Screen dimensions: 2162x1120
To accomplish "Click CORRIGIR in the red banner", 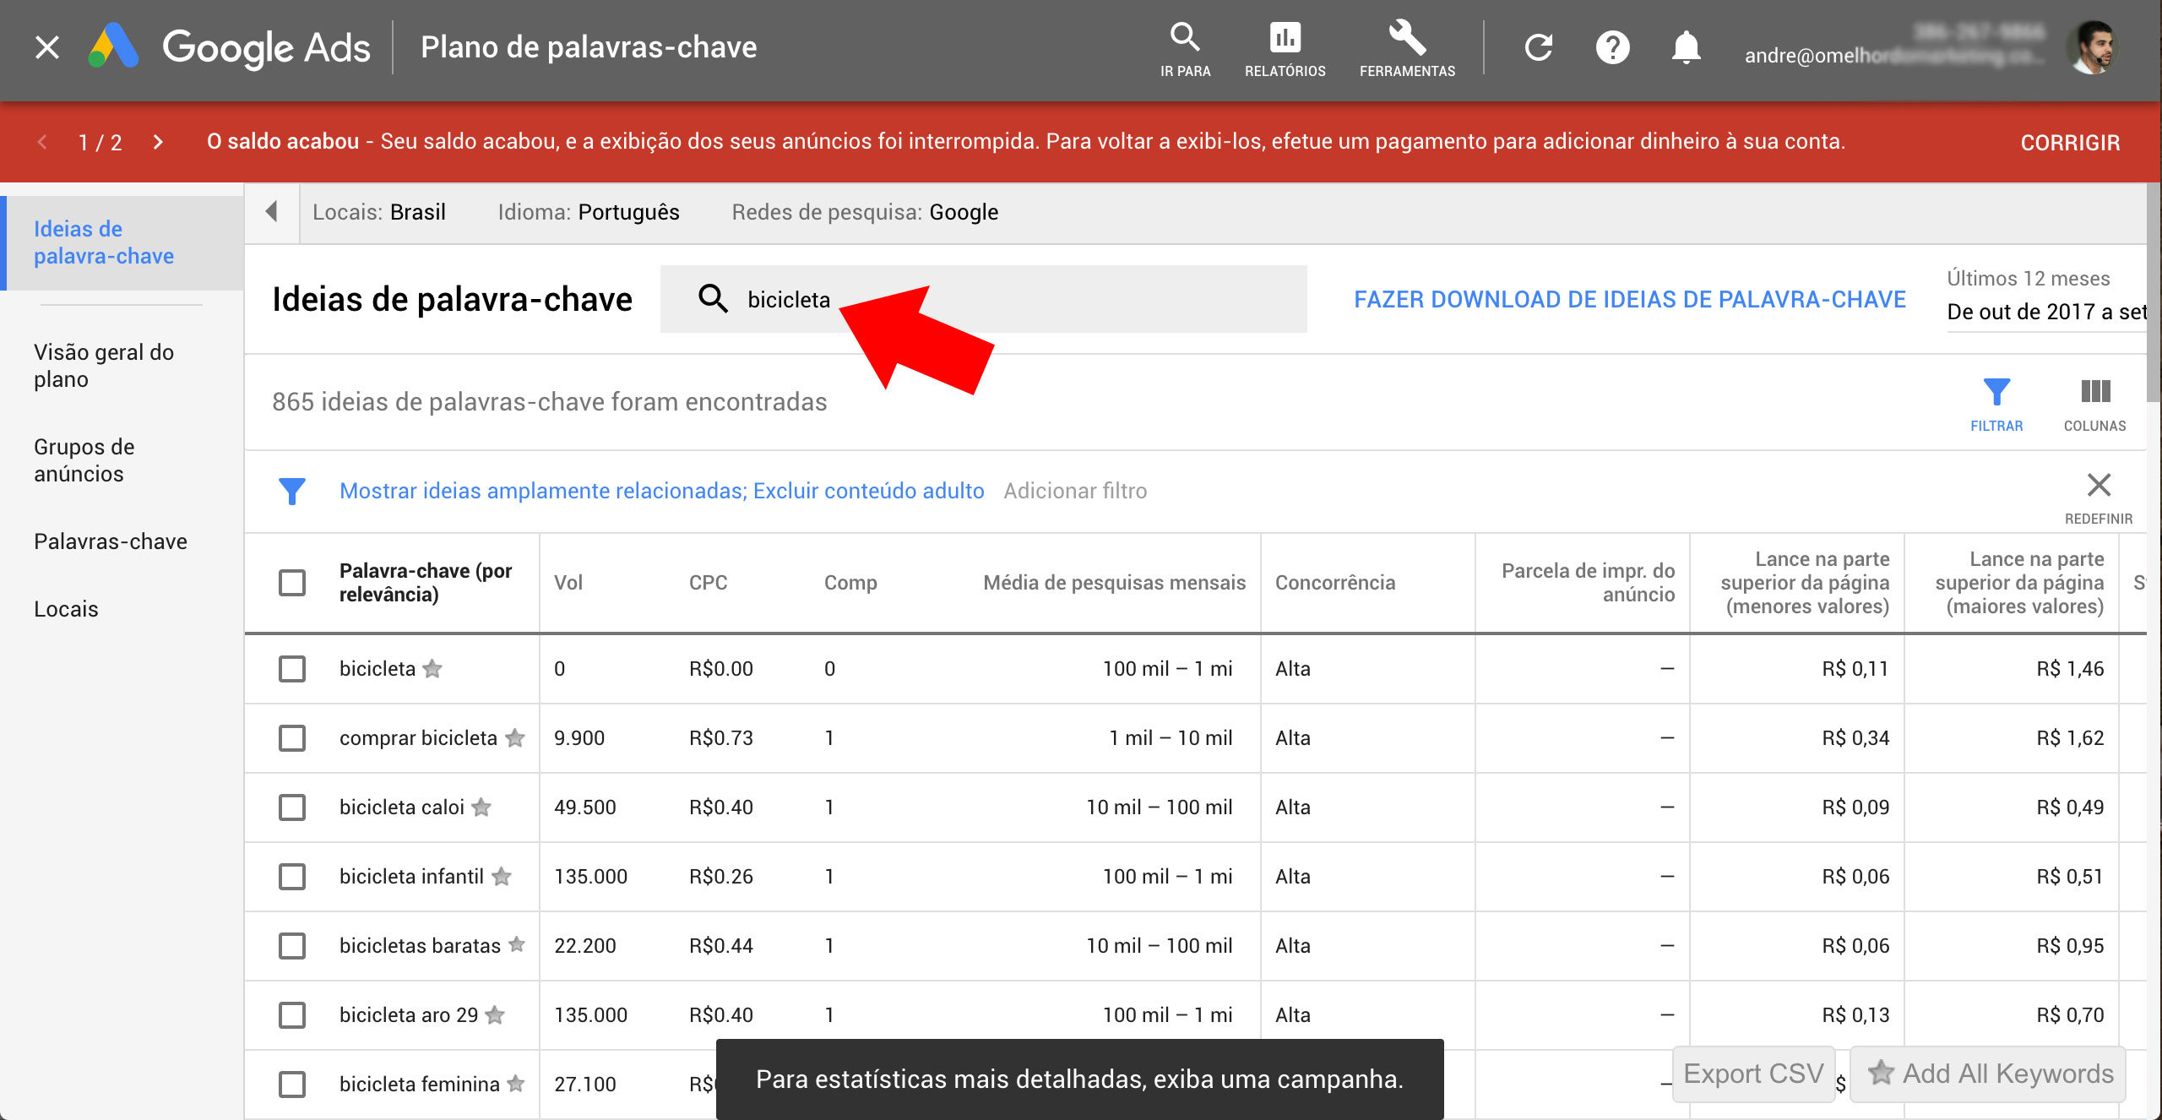I will (2070, 143).
